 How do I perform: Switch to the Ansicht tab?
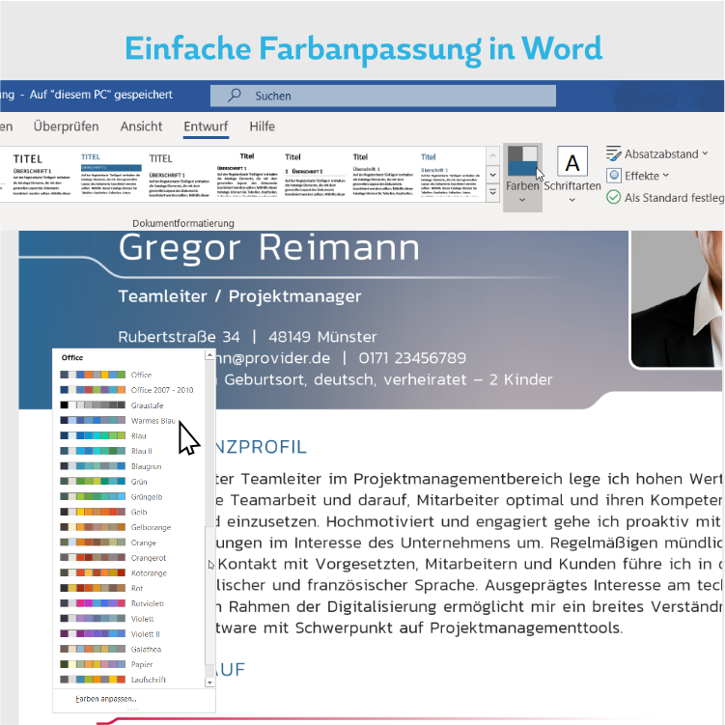tap(141, 126)
